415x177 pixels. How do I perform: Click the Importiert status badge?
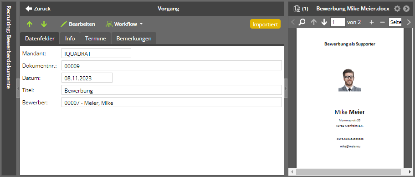point(265,24)
